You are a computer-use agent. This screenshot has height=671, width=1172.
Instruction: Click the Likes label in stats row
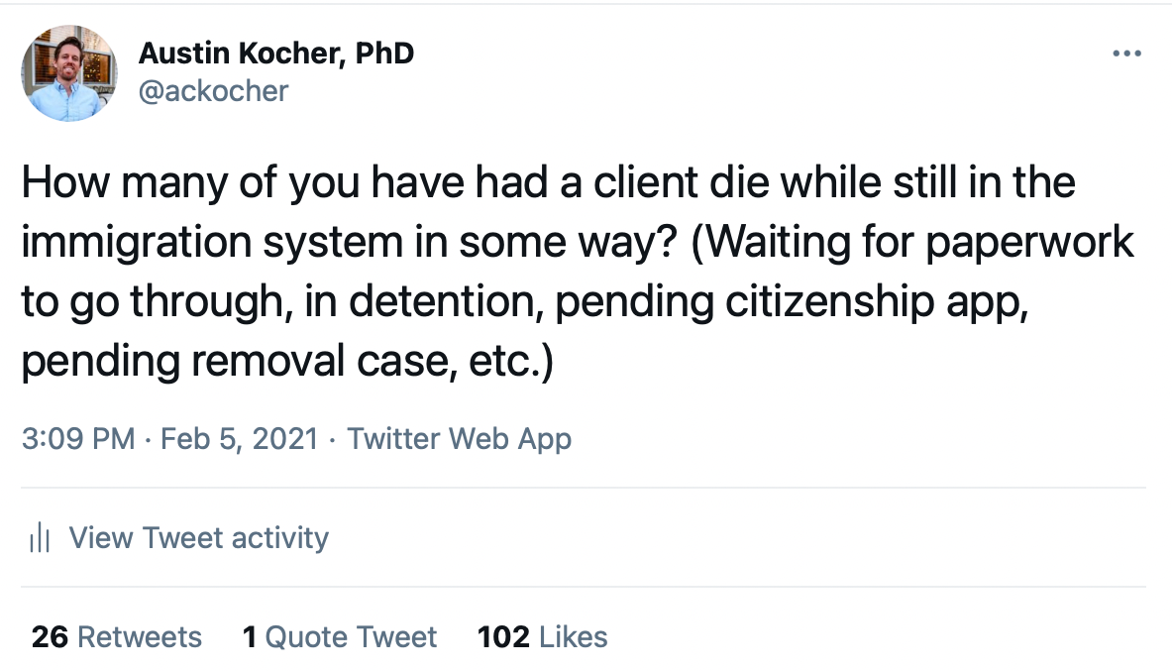point(574,636)
